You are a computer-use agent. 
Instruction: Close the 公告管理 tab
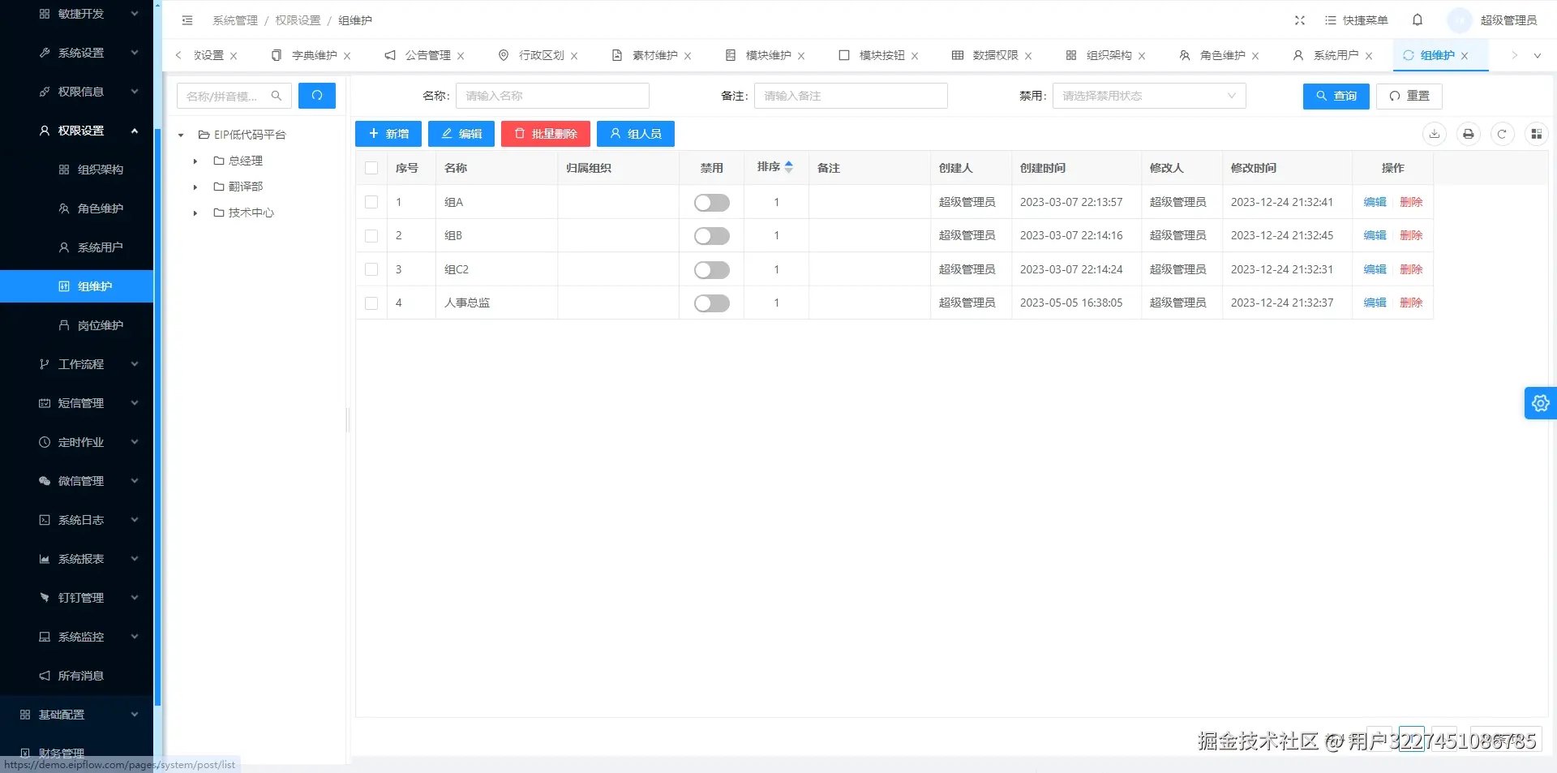[461, 56]
